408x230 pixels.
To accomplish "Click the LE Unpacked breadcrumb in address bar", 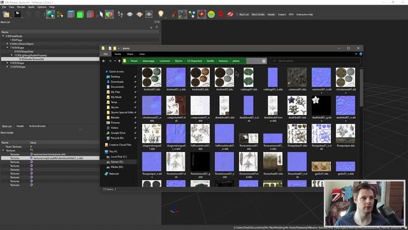I will pyautogui.click(x=194, y=61).
